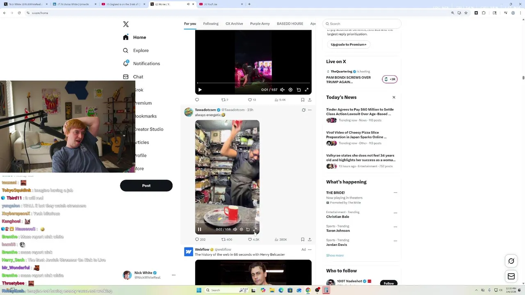Follow 100T Nadeshot
Image resolution: width=525 pixels, height=295 pixels.
pyautogui.click(x=389, y=283)
